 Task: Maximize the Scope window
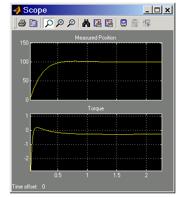pyautogui.click(x=157, y=10)
